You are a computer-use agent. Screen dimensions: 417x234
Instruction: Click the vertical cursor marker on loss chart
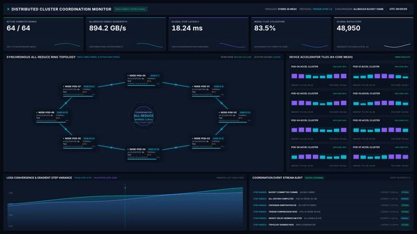pyautogui.click(x=126, y=206)
